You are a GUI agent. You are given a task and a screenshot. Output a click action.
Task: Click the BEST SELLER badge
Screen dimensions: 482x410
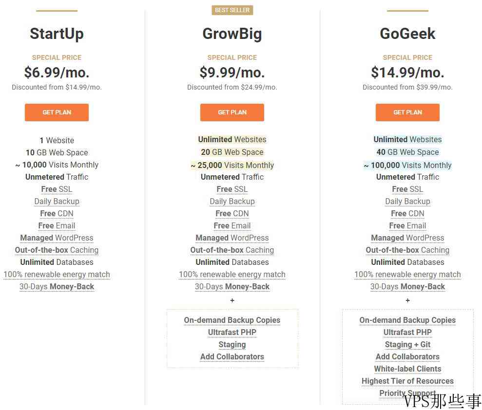click(x=232, y=10)
